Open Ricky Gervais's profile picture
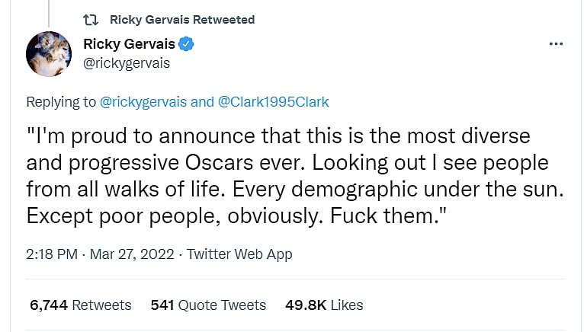 [50, 55]
